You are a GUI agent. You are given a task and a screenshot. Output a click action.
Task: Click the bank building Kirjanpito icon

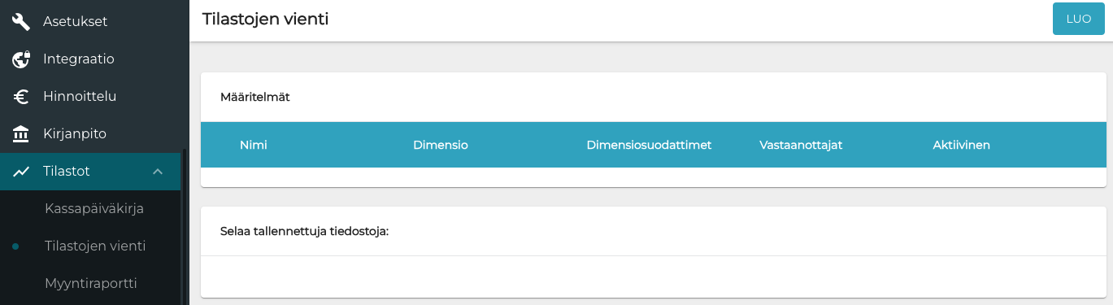pyautogui.click(x=21, y=133)
